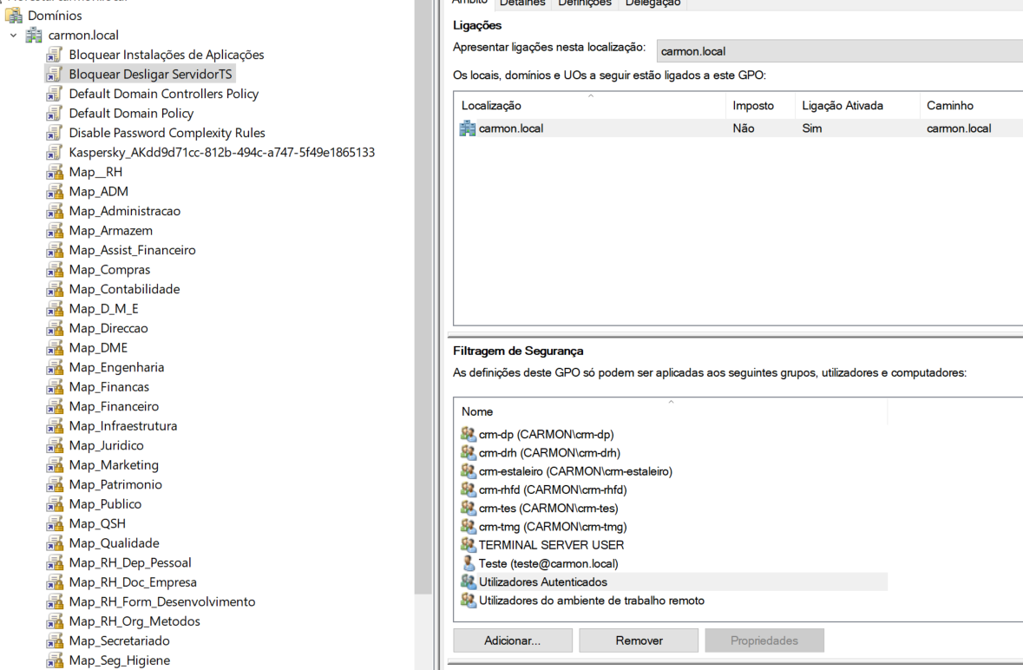Select Map_Qualidade in the tree
Image resolution: width=1023 pixels, height=670 pixels.
(x=115, y=543)
